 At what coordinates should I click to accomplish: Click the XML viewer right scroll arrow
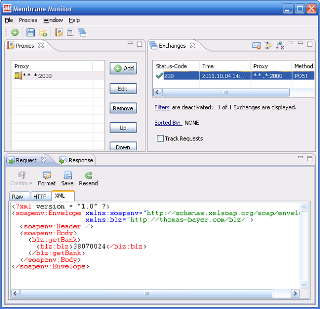295,293
